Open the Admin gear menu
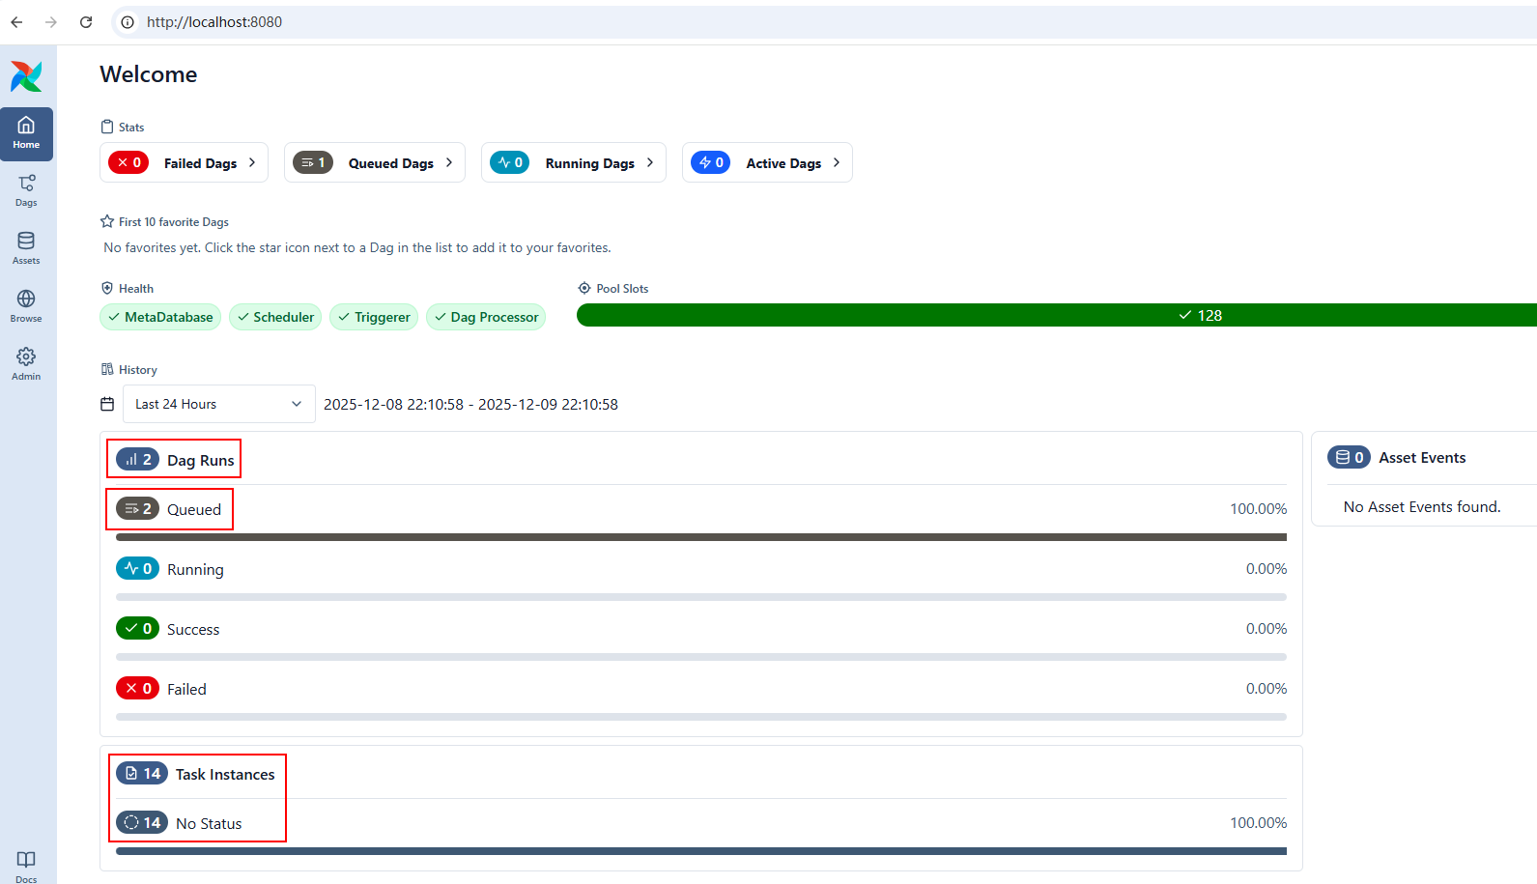 (26, 365)
